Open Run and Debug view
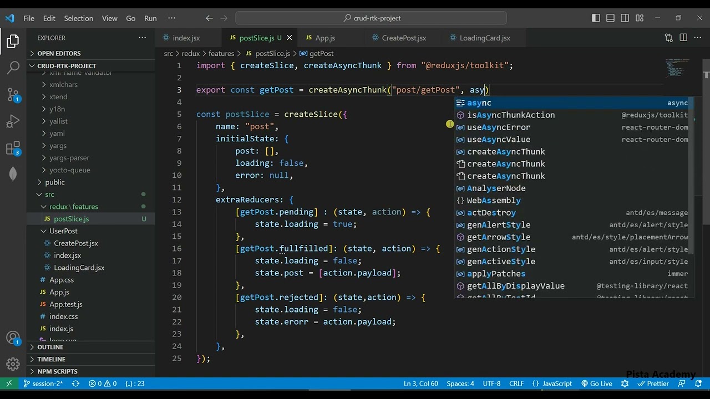The image size is (710, 399). [x=13, y=121]
